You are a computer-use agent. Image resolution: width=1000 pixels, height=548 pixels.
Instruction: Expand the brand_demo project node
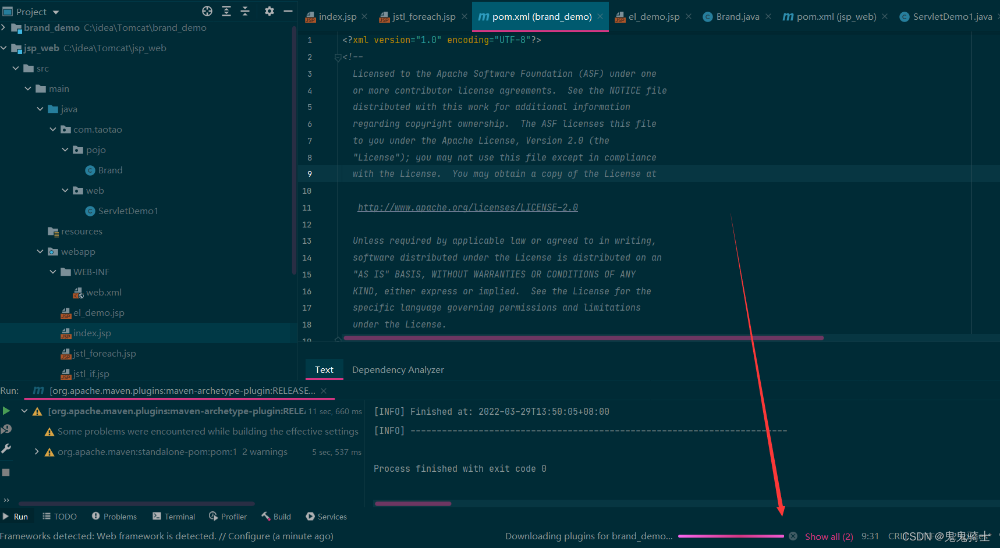pyautogui.click(x=3, y=27)
